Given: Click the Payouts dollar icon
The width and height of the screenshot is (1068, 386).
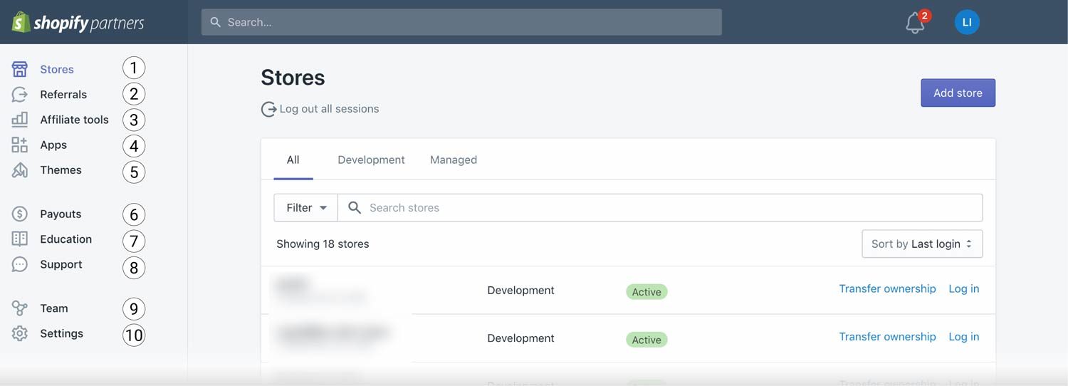Looking at the screenshot, I should click(20, 214).
